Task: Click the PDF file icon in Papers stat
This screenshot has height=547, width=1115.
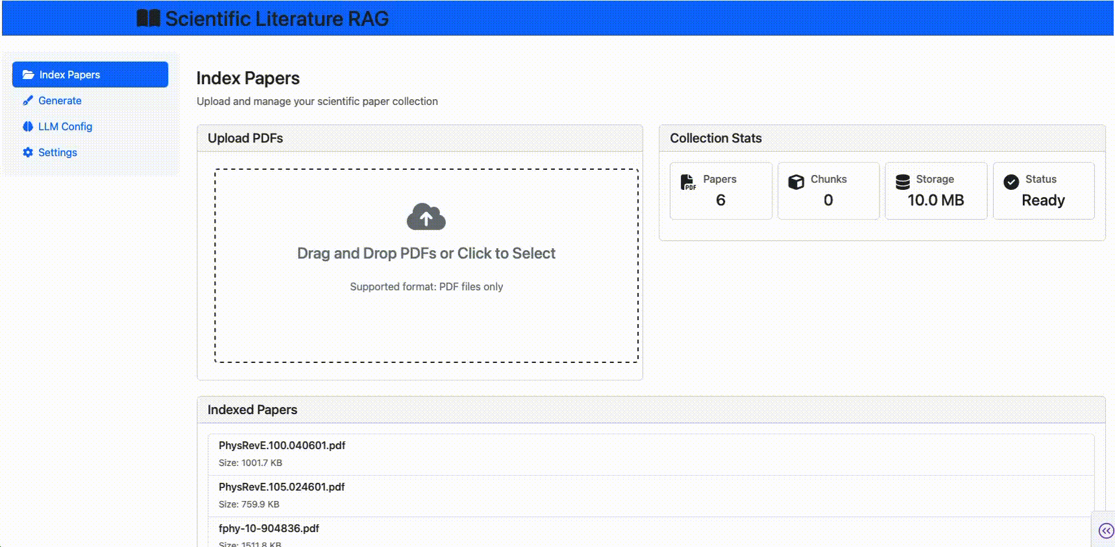Action: coord(688,183)
